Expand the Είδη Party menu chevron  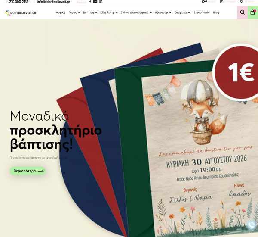(117, 12)
